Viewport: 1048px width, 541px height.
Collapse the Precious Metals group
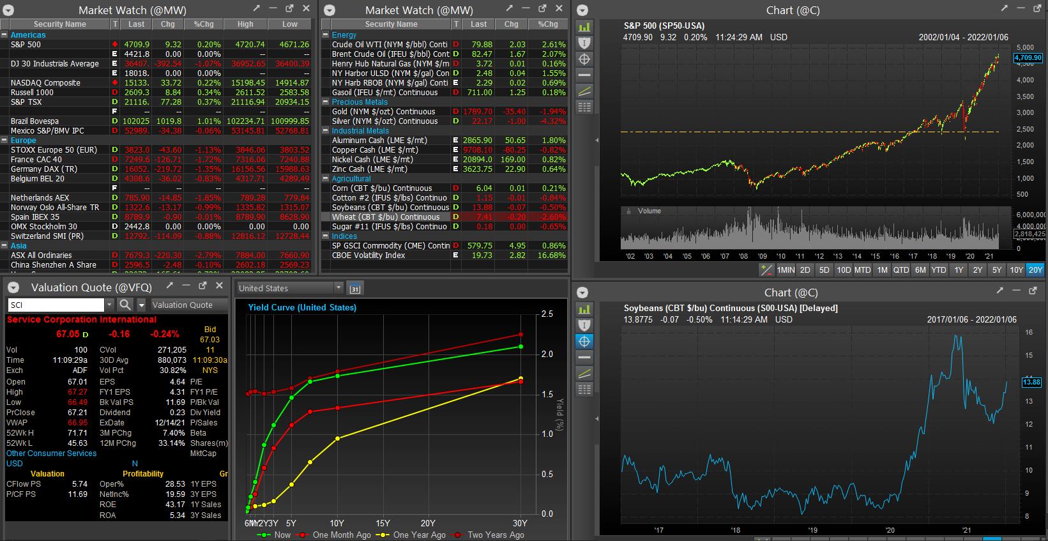click(326, 102)
